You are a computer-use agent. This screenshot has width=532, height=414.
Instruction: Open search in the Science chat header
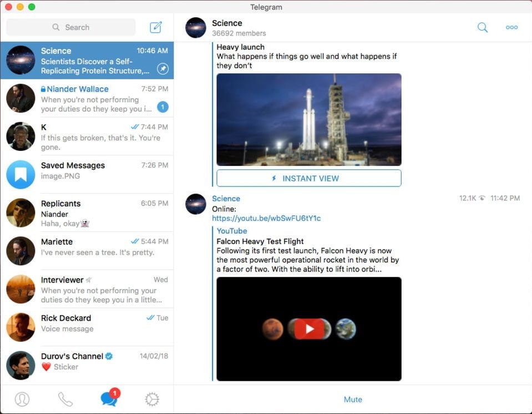click(x=483, y=27)
